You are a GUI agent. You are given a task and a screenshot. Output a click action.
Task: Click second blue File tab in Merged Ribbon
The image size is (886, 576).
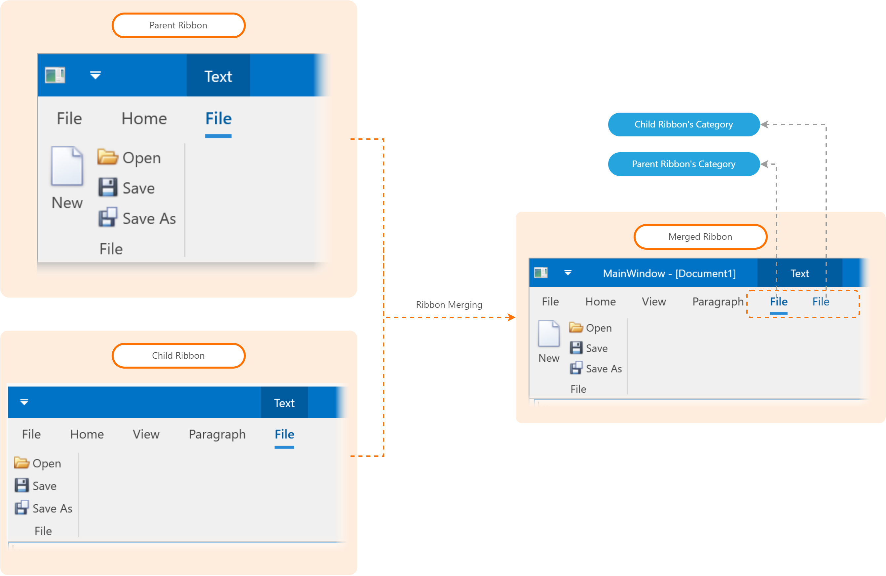821,302
